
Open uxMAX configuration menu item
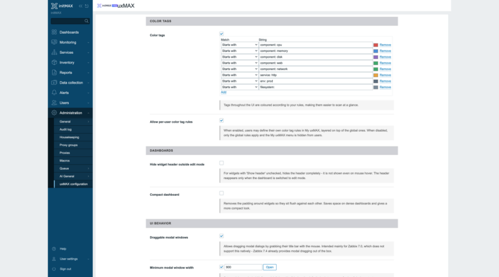pos(73,184)
